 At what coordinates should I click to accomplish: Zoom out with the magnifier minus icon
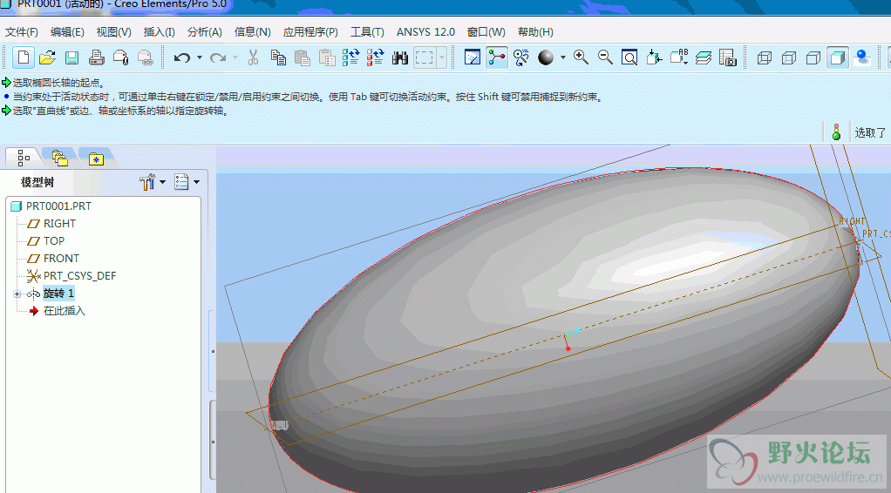click(x=605, y=57)
